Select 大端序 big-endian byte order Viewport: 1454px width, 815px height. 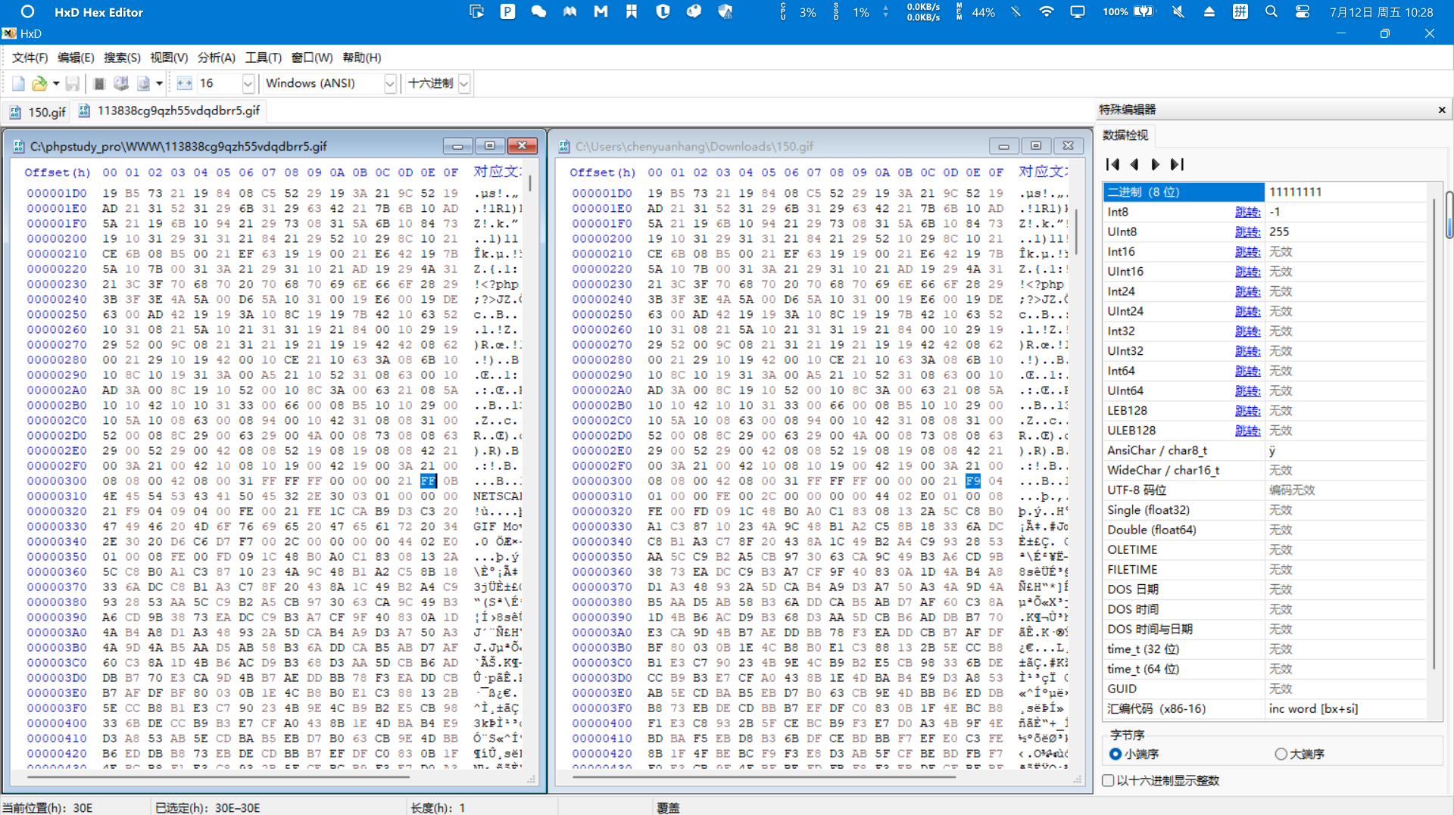(x=1300, y=754)
